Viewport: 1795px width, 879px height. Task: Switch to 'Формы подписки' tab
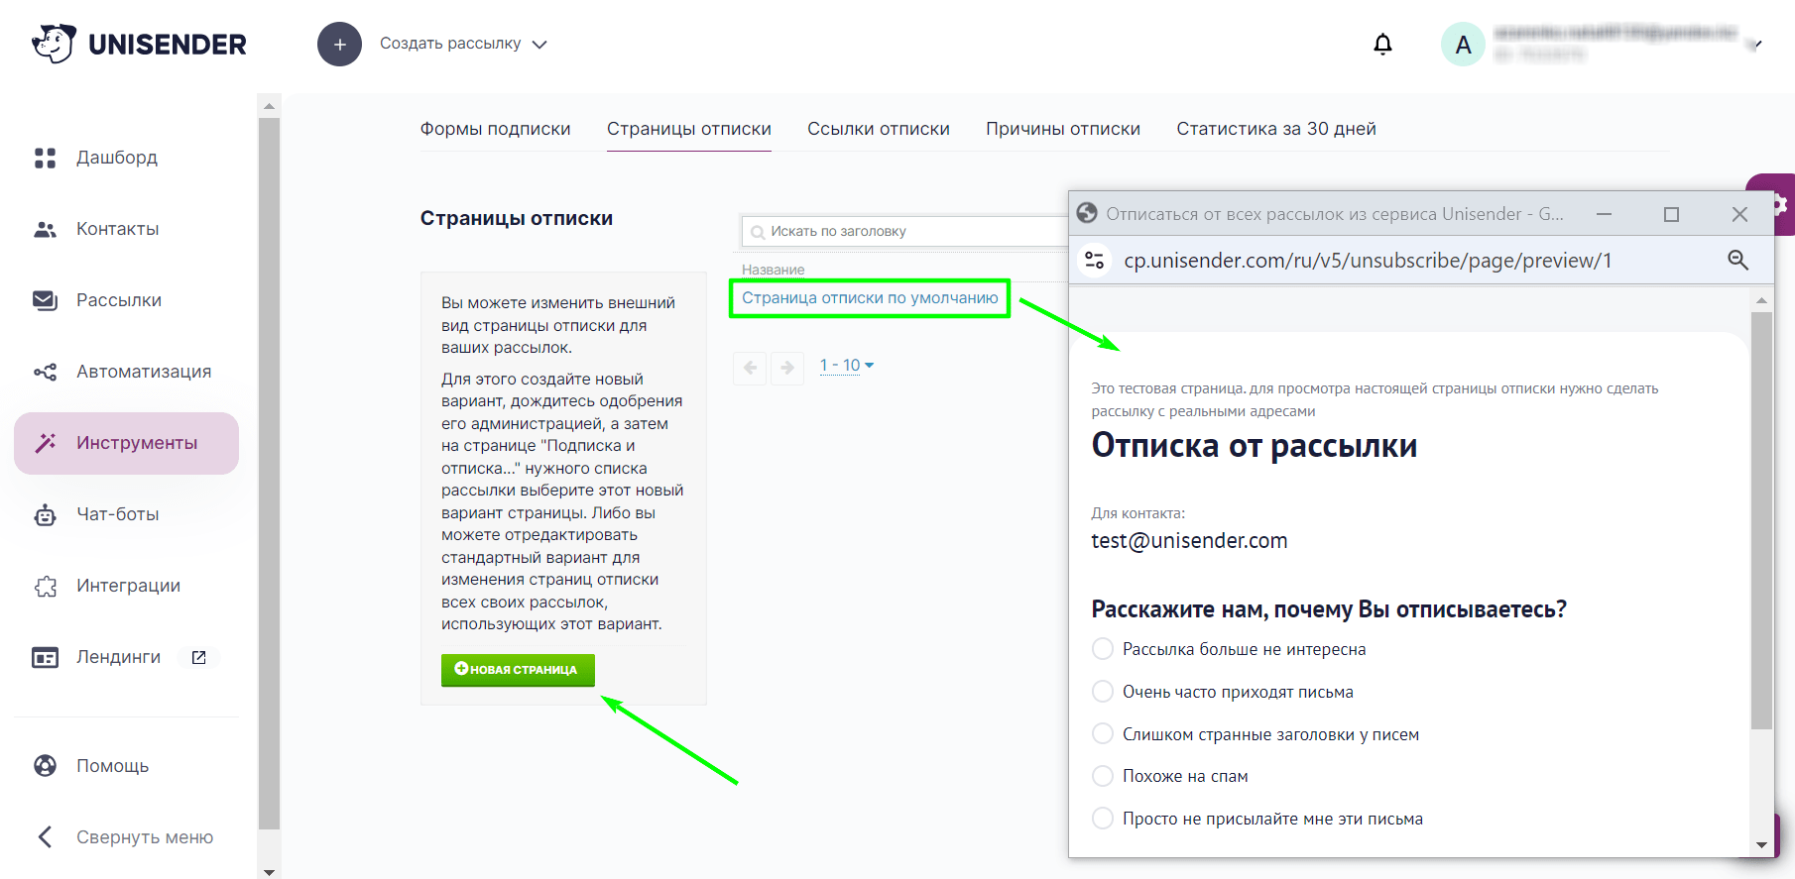point(495,129)
